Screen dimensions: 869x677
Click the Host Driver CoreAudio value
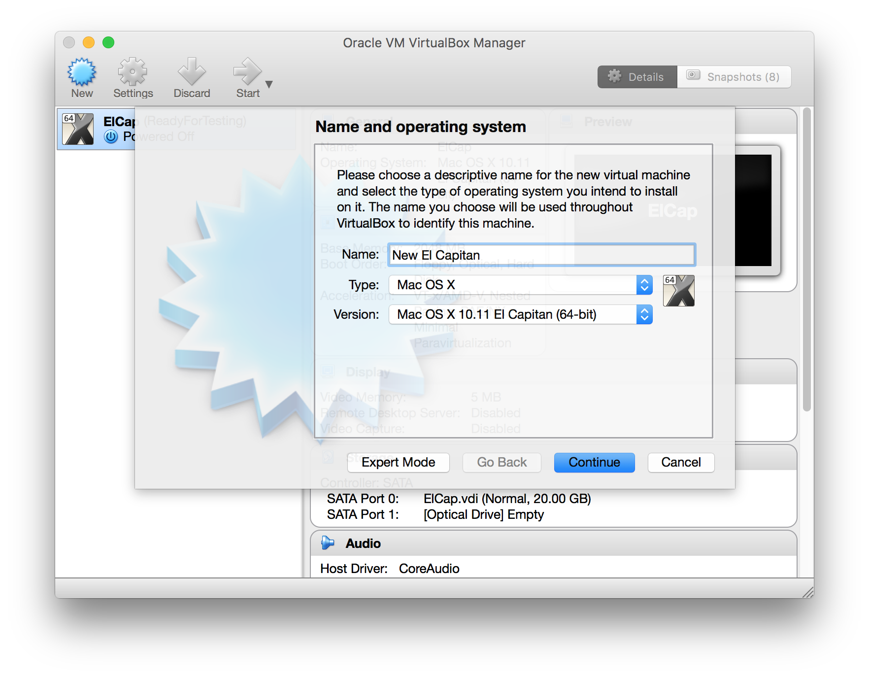(x=429, y=569)
